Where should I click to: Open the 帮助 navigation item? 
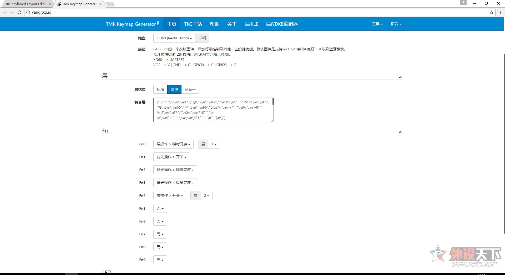(x=214, y=24)
